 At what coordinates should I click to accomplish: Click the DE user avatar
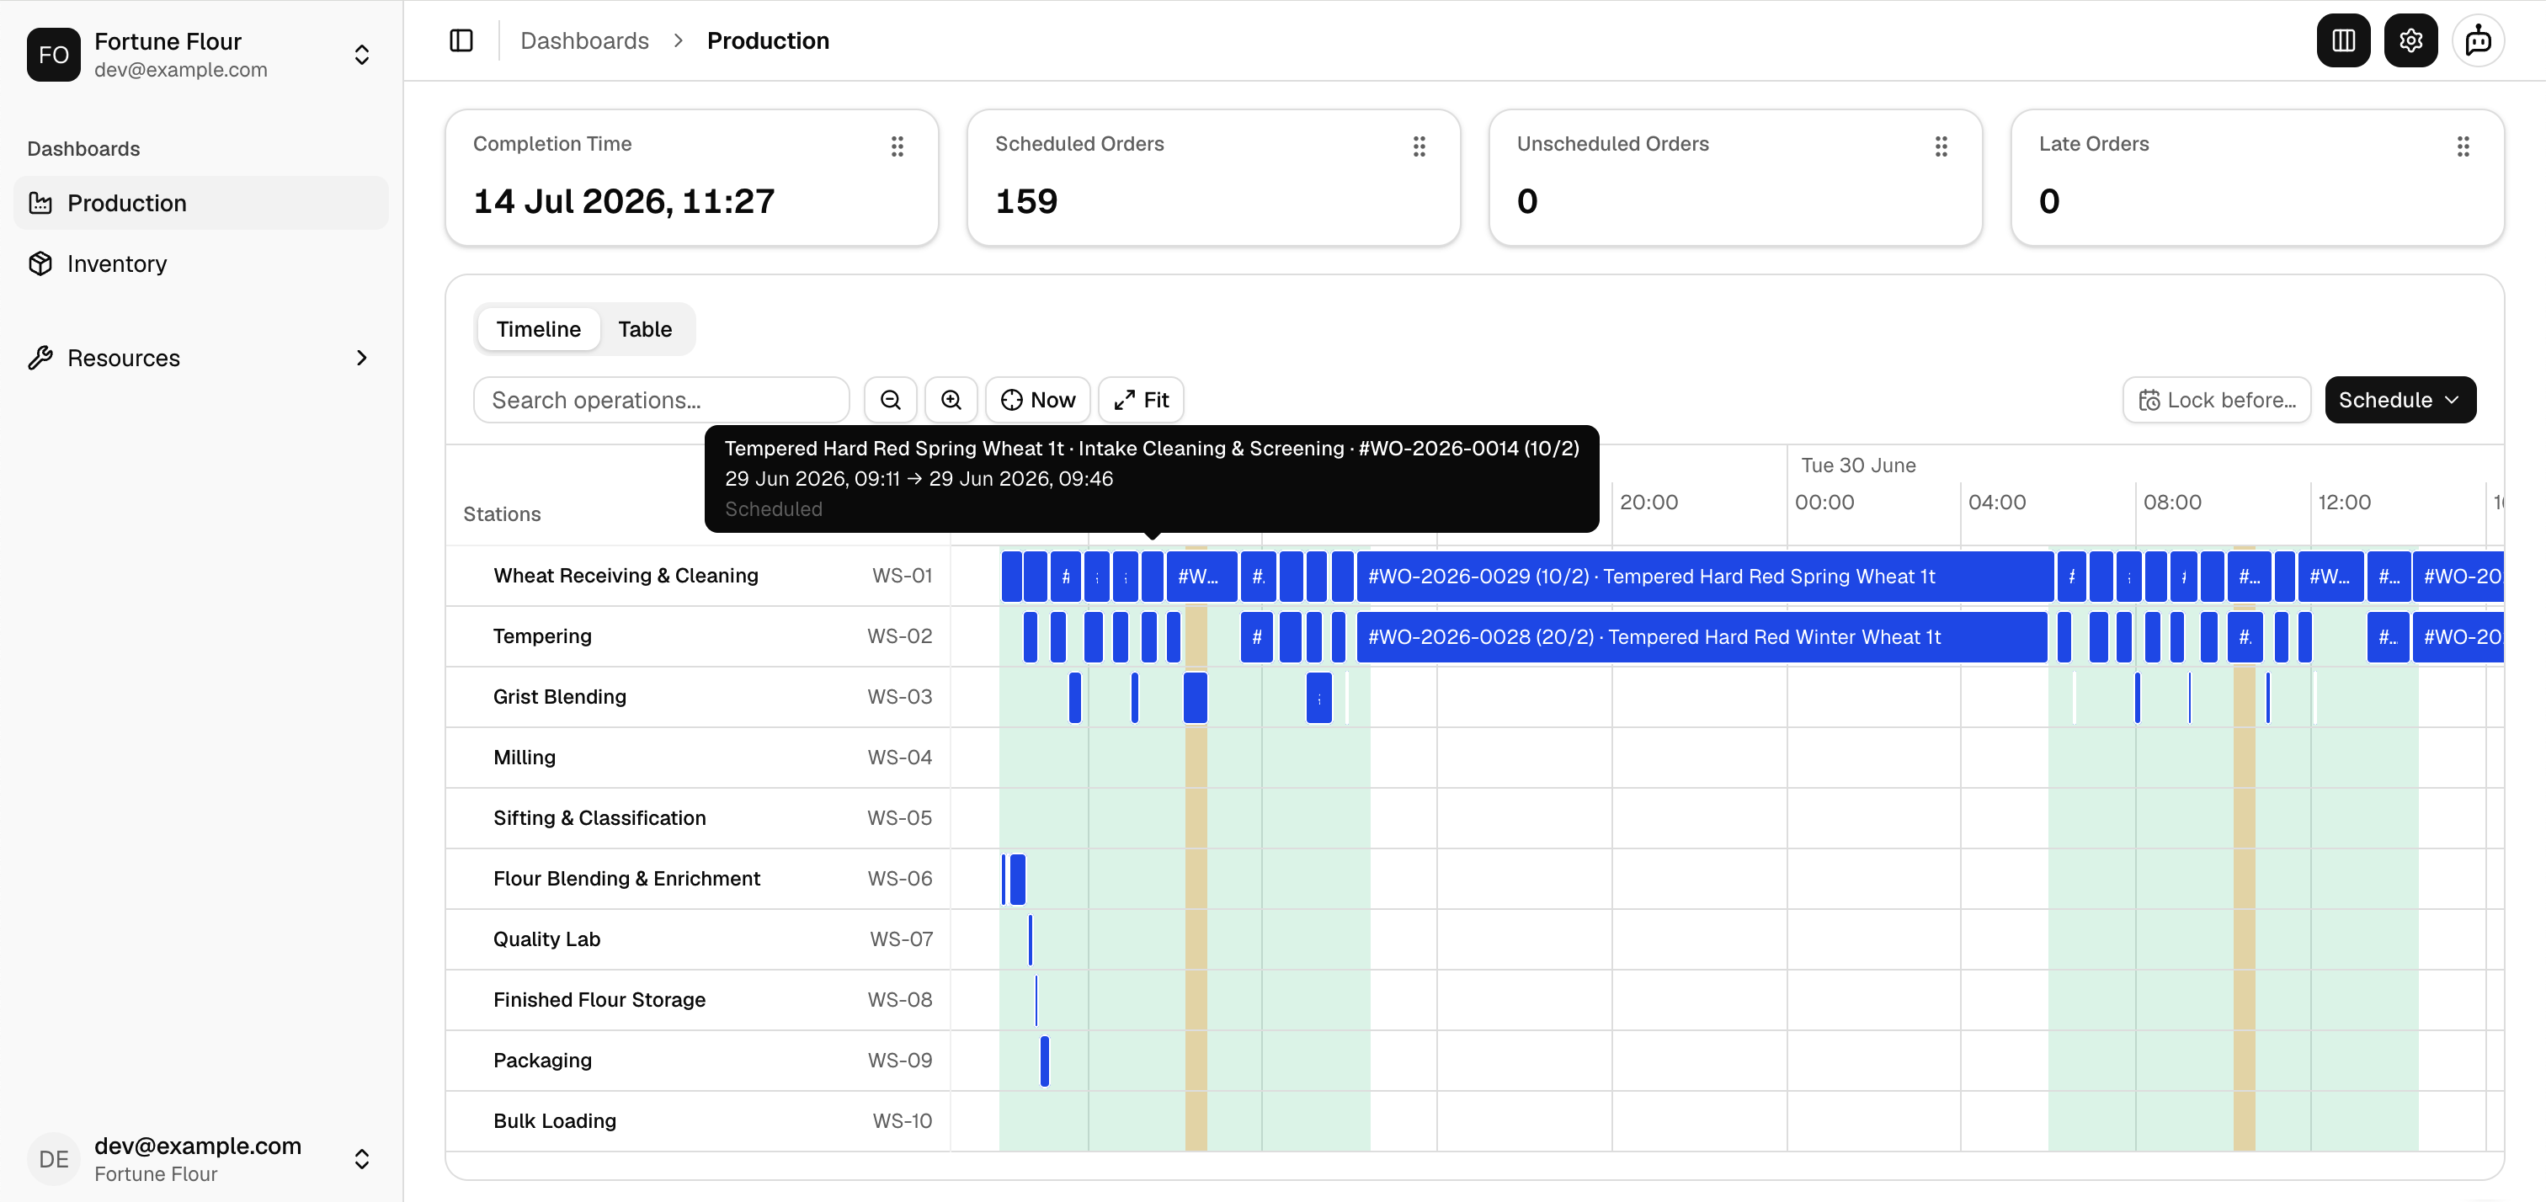[53, 1158]
